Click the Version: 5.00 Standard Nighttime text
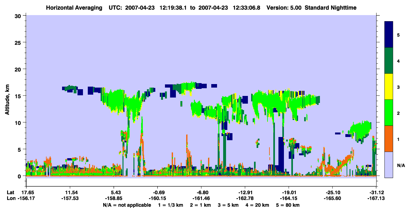The image size is (418, 214). (311, 7)
